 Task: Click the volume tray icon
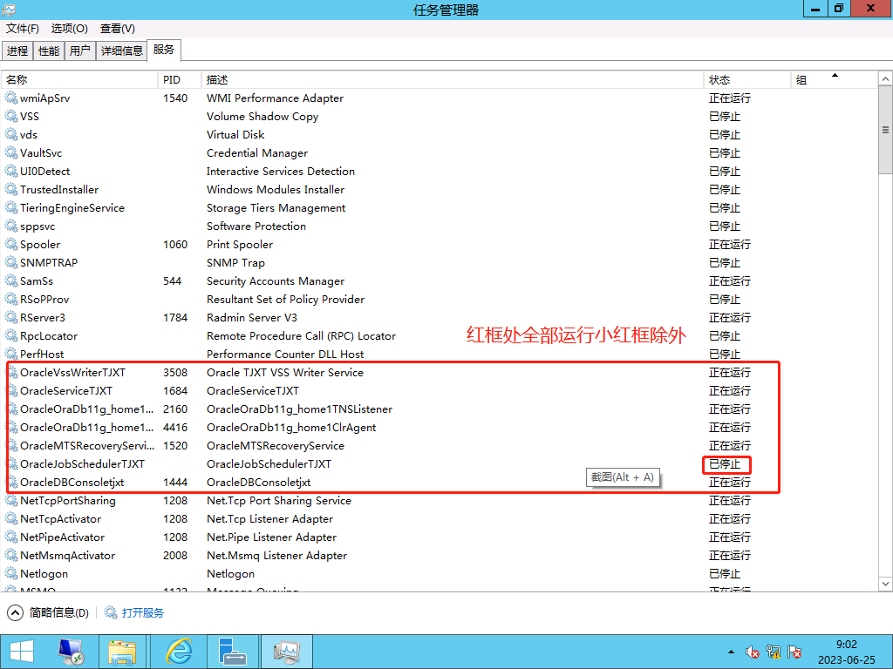(753, 652)
